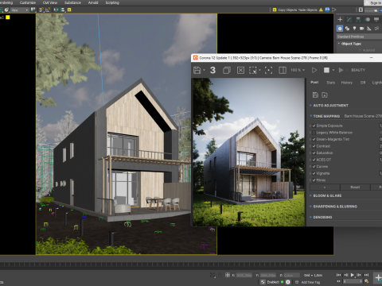Click the add operator '+' button below Filmic
Image resolution: width=382 pixels, height=286 pixels.
tap(325, 187)
